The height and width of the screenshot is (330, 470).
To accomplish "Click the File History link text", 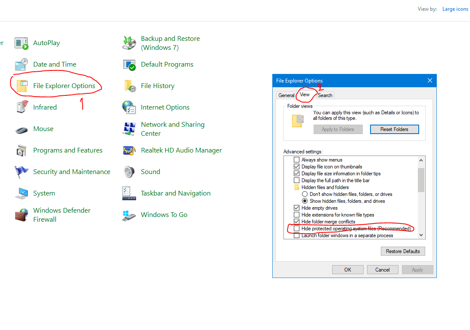I will coord(158,86).
